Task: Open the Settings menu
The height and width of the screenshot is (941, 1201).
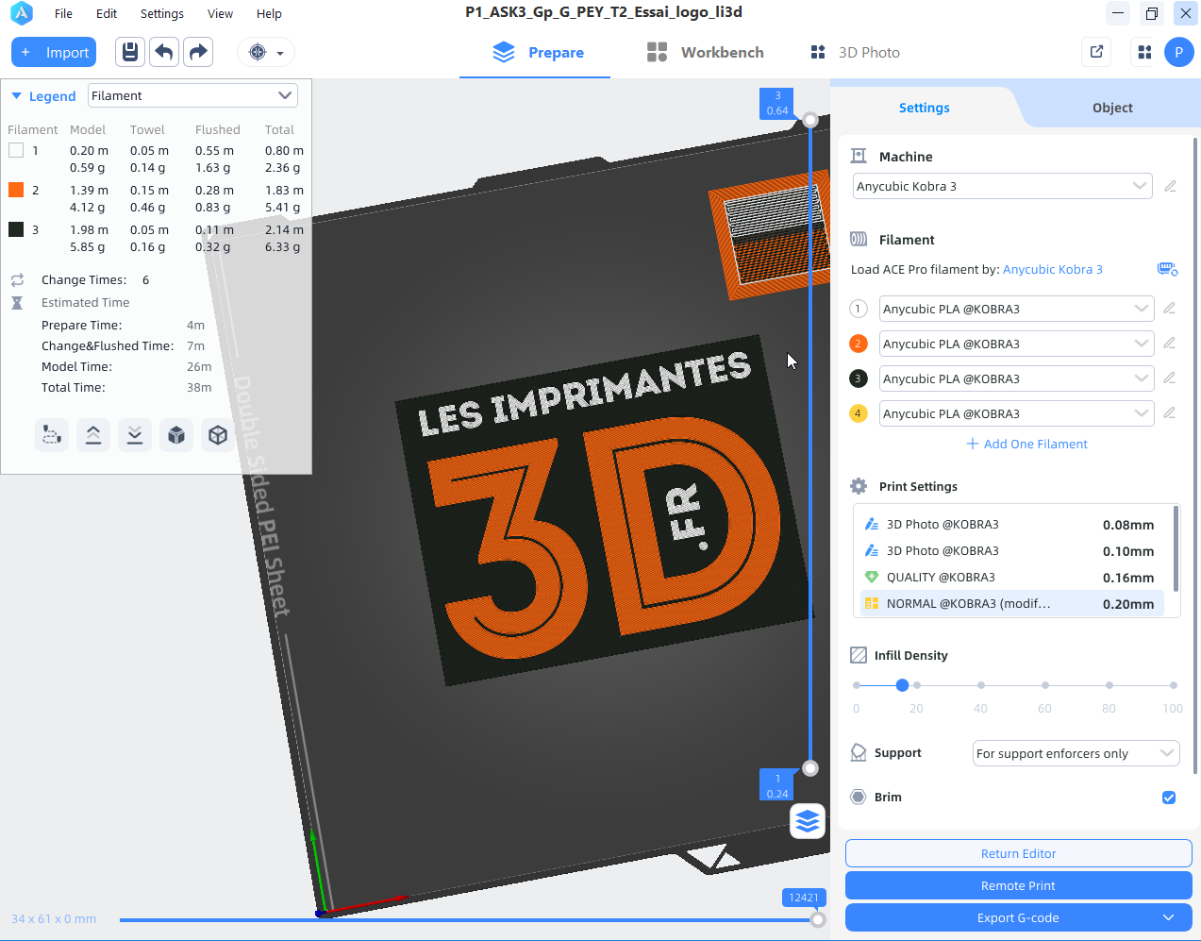Action: [x=162, y=13]
